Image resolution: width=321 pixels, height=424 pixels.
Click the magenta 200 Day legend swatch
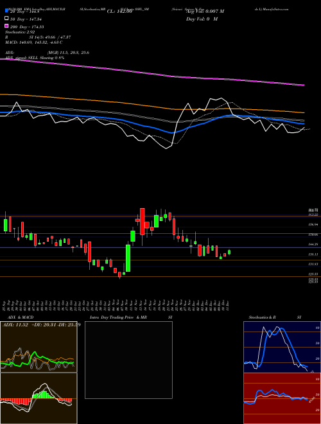6,26
